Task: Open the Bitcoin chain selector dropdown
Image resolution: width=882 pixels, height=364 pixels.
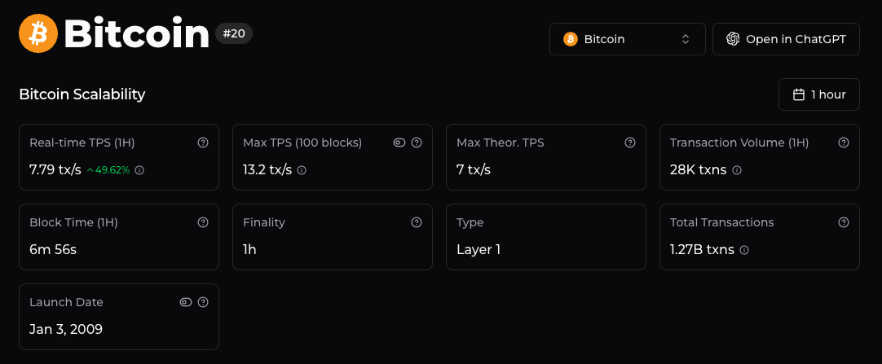Action: click(627, 39)
